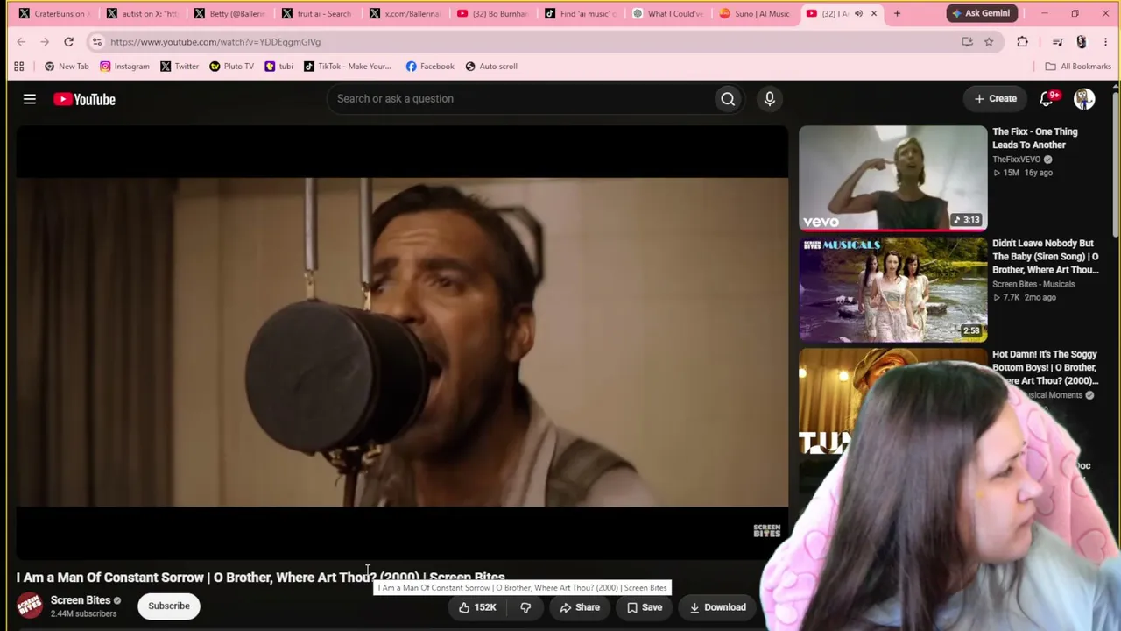
Task: Open 'Hot Damn! It's The Soggy Bottom Boys!' title
Action: (1045, 368)
